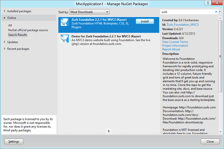
Task: Click the details pane scrollbar thumb
Action: click(220, 56)
